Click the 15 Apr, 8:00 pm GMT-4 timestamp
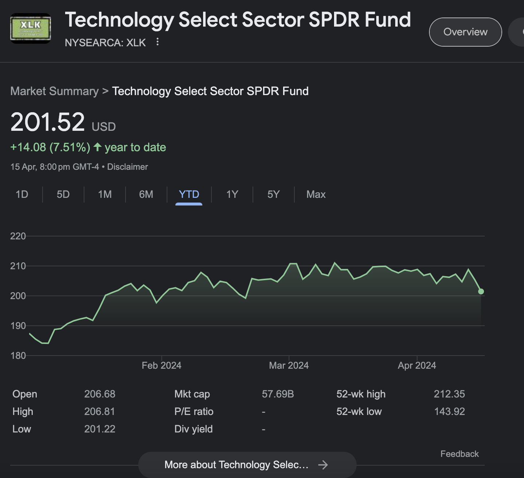 55,167
